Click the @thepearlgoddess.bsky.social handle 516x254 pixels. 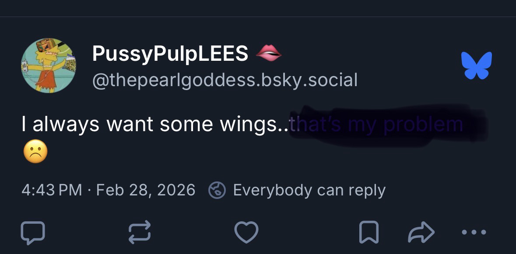(x=225, y=80)
